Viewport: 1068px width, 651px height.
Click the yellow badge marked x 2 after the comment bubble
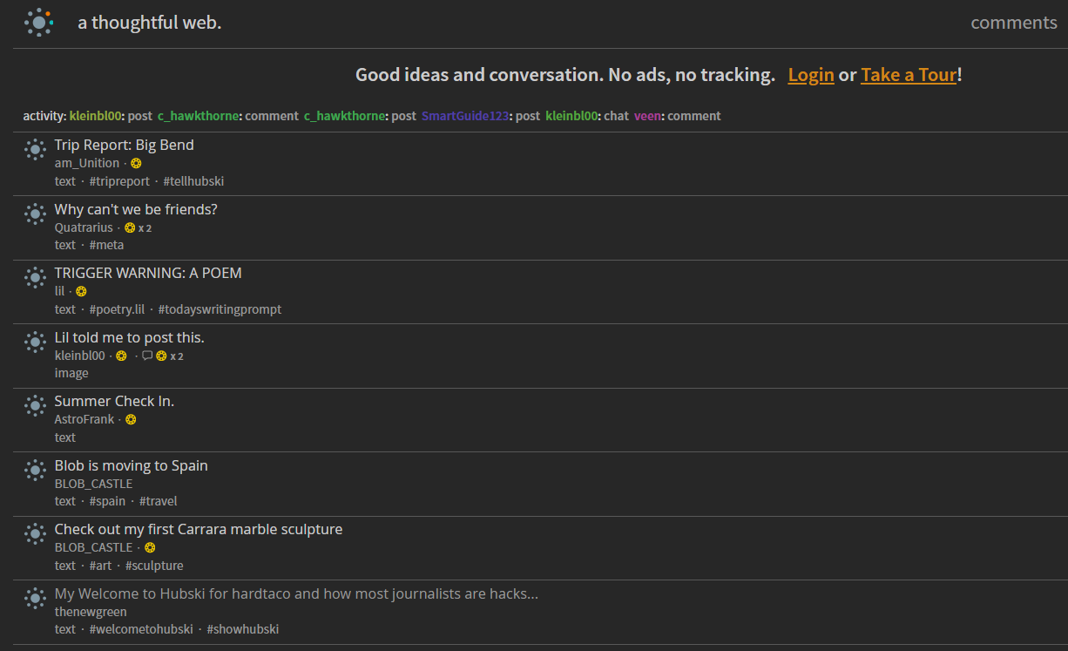click(161, 356)
